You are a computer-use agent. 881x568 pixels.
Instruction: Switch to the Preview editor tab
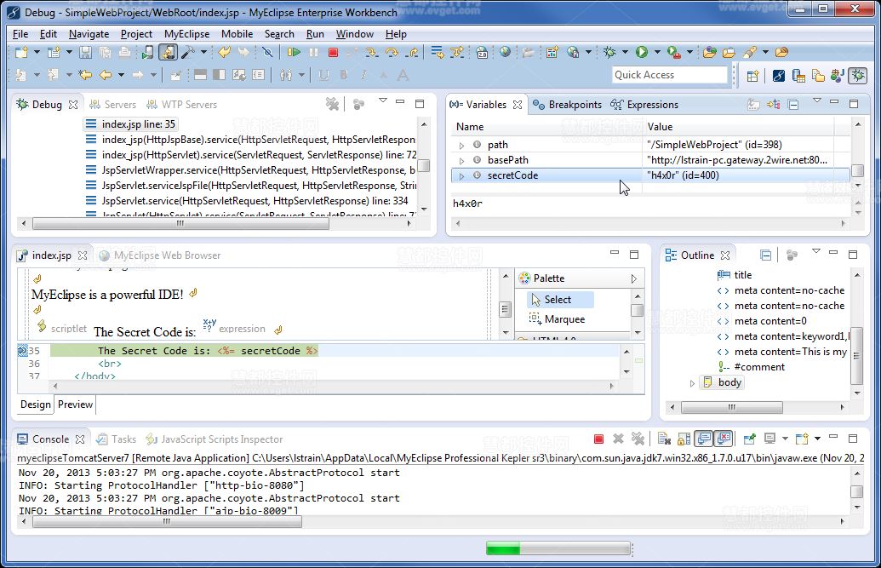click(75, 404)
